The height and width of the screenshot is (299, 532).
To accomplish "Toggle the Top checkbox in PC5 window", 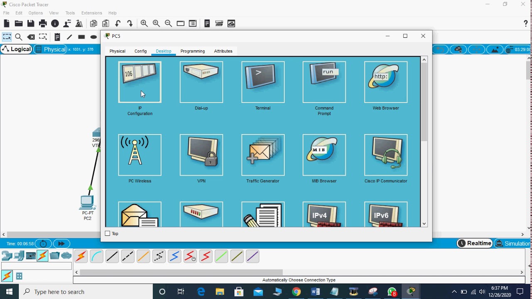I will coord(108,233).
